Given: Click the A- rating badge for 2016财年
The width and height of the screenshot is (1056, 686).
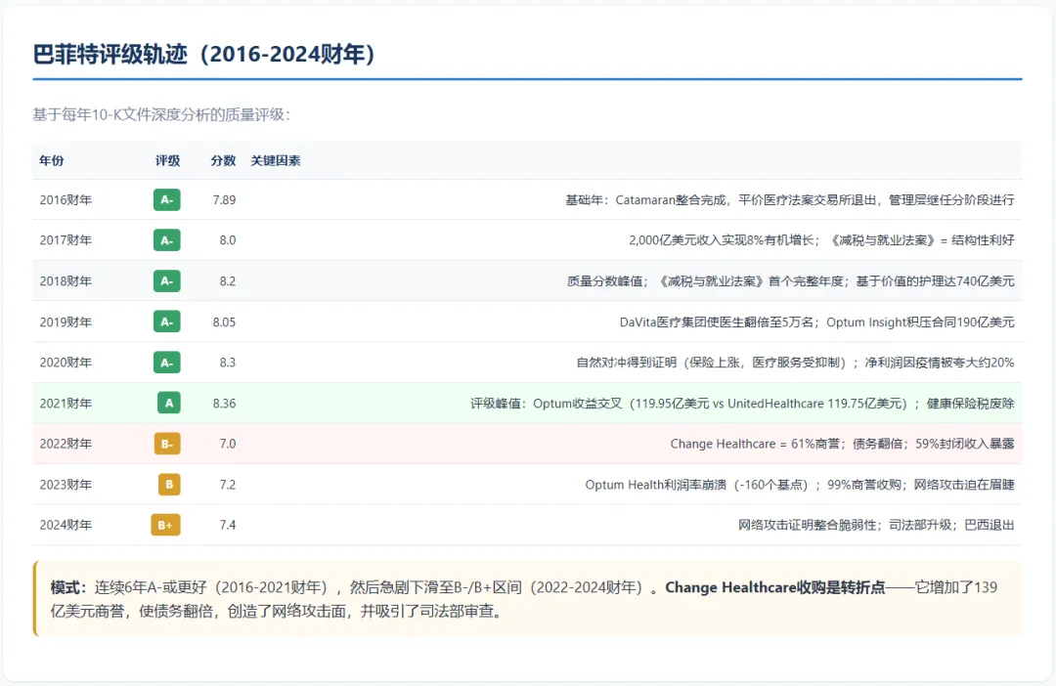Looking at the screenshot, I should (167, 200).
